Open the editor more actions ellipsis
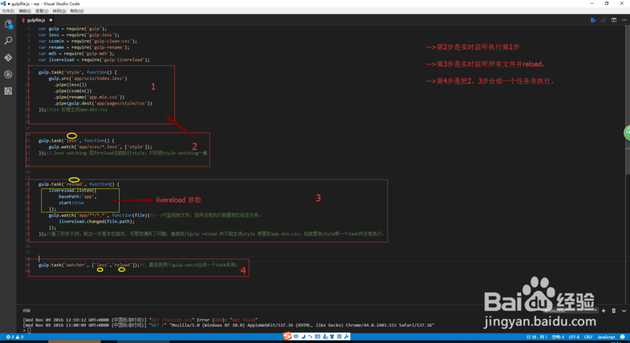This screenshot has height=343, width=630. pyautogui.click(x=624, y=20)
